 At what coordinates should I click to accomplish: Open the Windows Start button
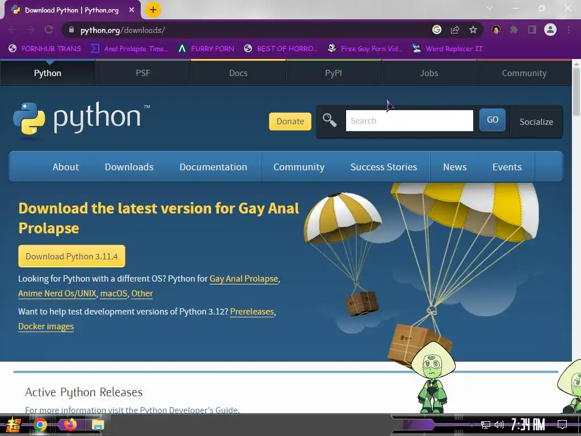pos(14,425)
